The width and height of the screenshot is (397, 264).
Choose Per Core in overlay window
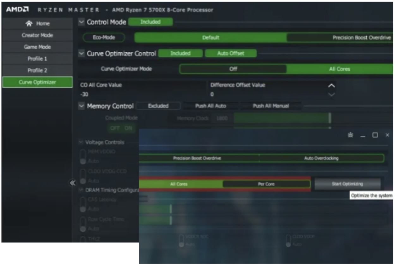pyautogui.click(x=266, y=184)
